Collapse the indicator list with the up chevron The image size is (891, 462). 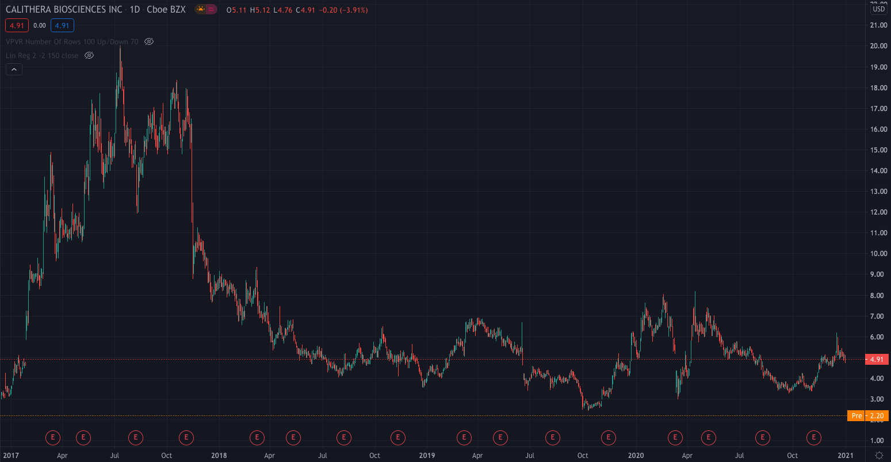coord(13,68)
